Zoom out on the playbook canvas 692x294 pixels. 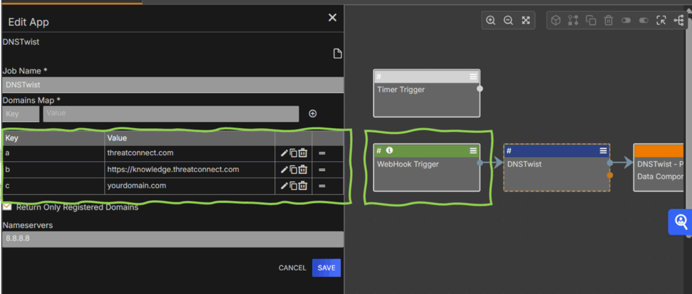(x=508, y=20)
